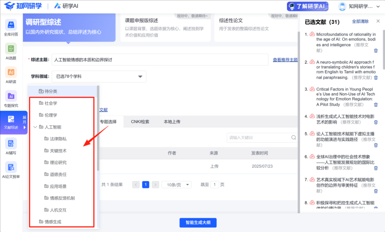Open 全库问答 in the left sidebar

[x=11, y=28]
